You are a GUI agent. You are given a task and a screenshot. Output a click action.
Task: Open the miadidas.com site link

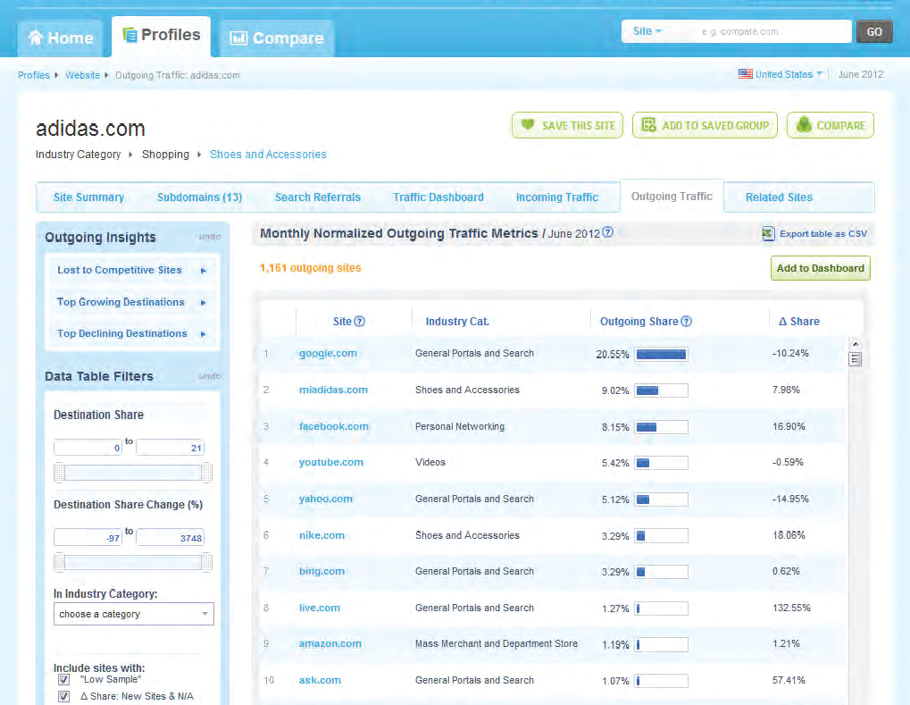click(x=333, y=390)
